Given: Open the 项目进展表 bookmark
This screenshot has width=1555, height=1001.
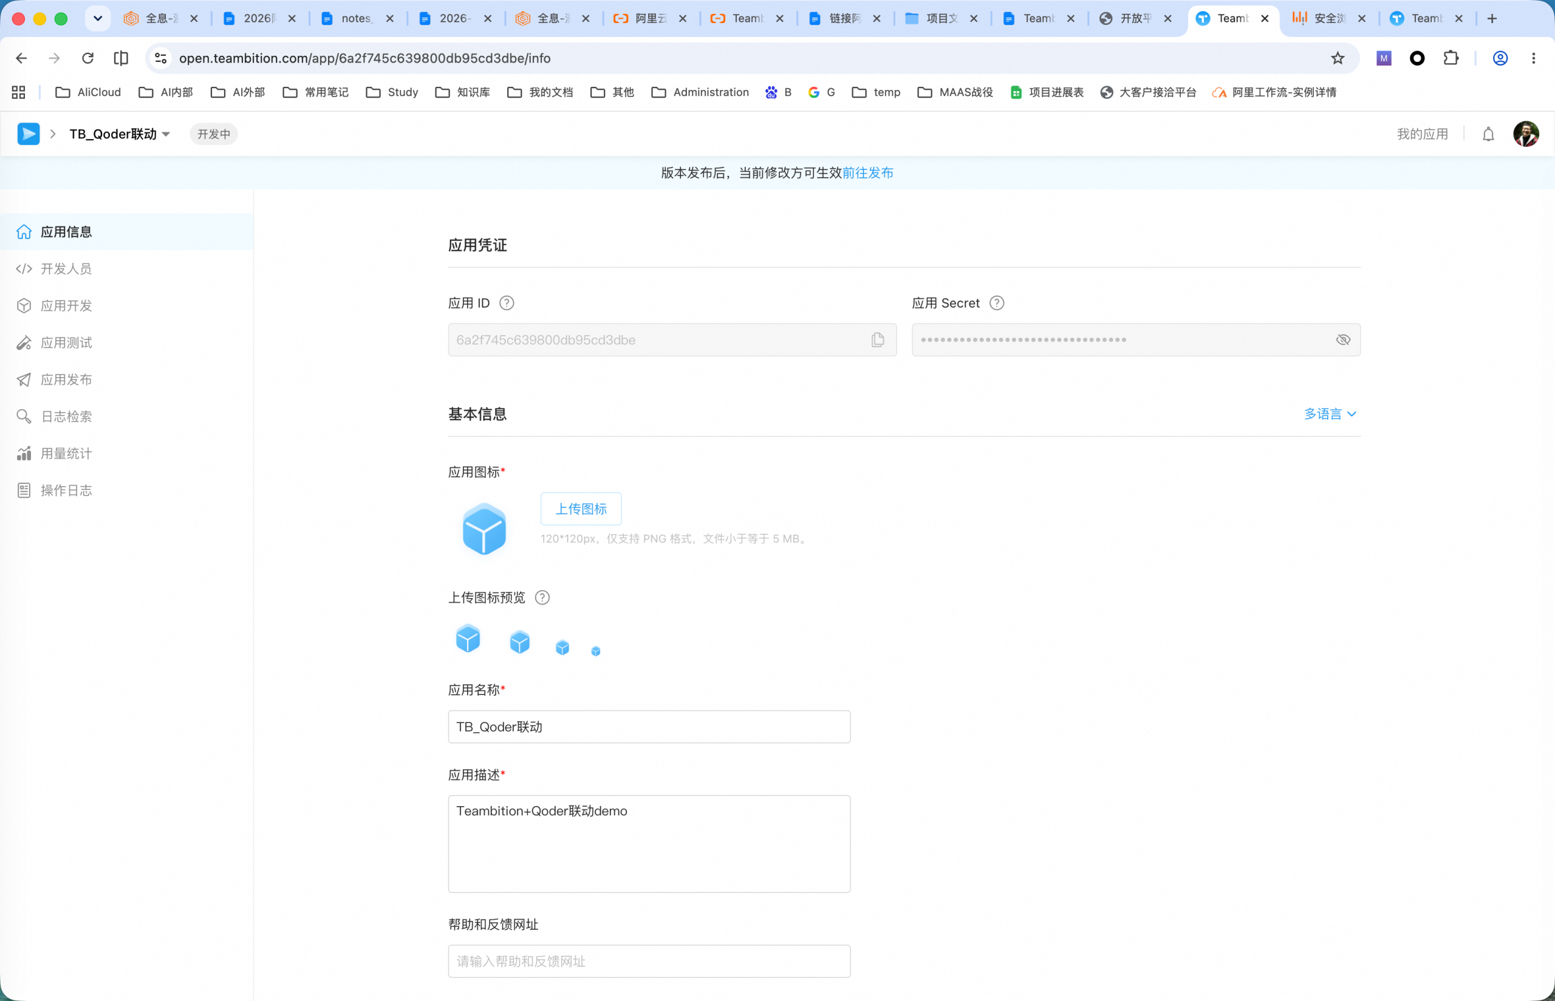Looking at the screenshot, I should tap(1047, 92).
